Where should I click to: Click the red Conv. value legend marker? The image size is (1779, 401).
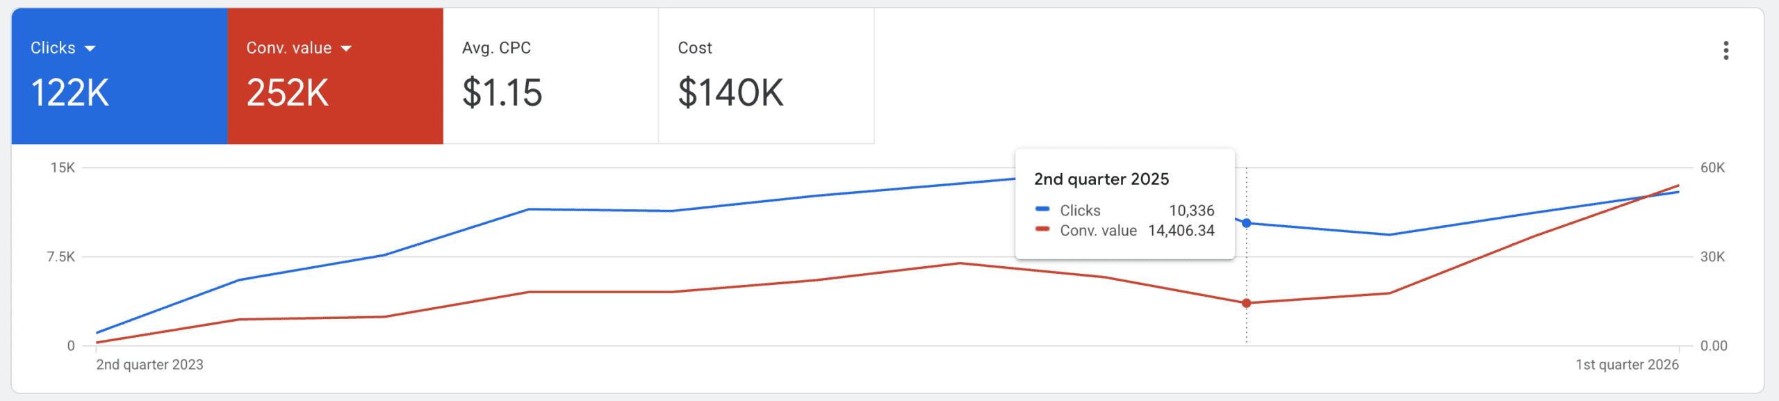pyautogui.click(x=1044, y=231)
